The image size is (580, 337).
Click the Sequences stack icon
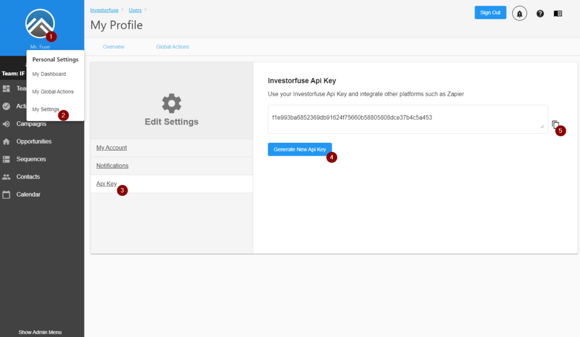pyautogui.click(x=6, y=159)
